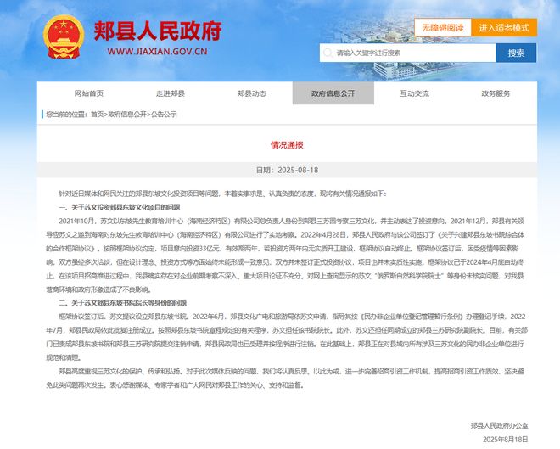This screenshot has width=560, height=449.
Task: Navigate to 政务服务 tab
Action: tap(496, 93)
